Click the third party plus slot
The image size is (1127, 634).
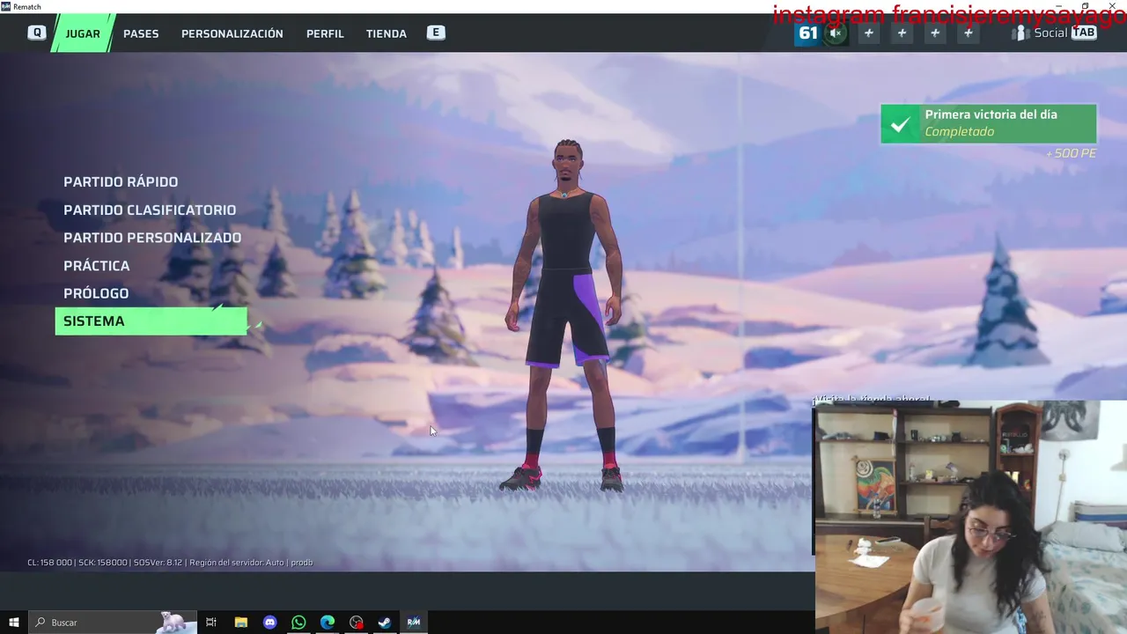point(935,33)
